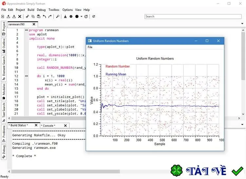
Task: Click the paste toolbar icon
Action: 39,16
